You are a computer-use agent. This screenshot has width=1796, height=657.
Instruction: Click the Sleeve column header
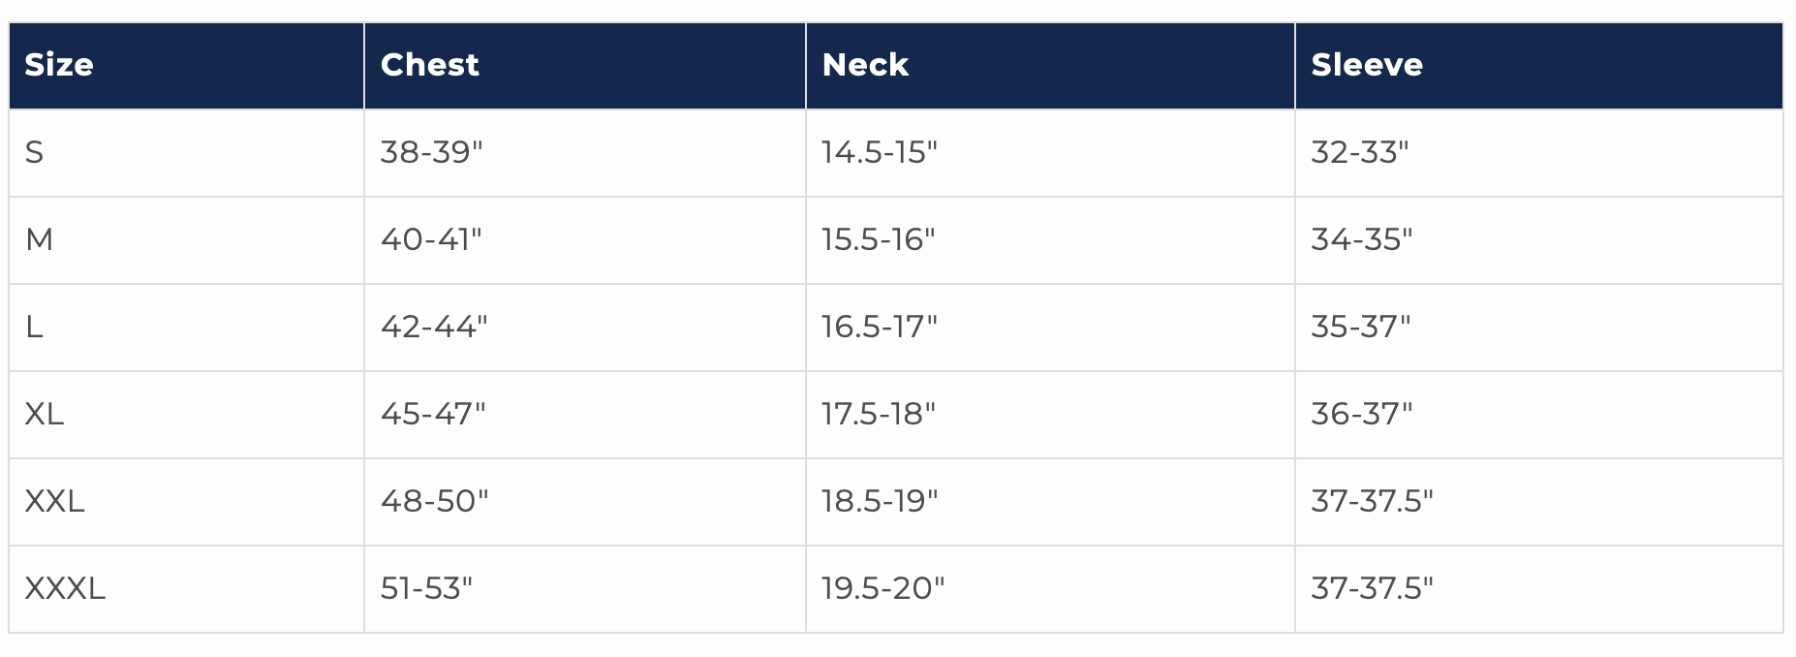click(x=1366, y=65)
